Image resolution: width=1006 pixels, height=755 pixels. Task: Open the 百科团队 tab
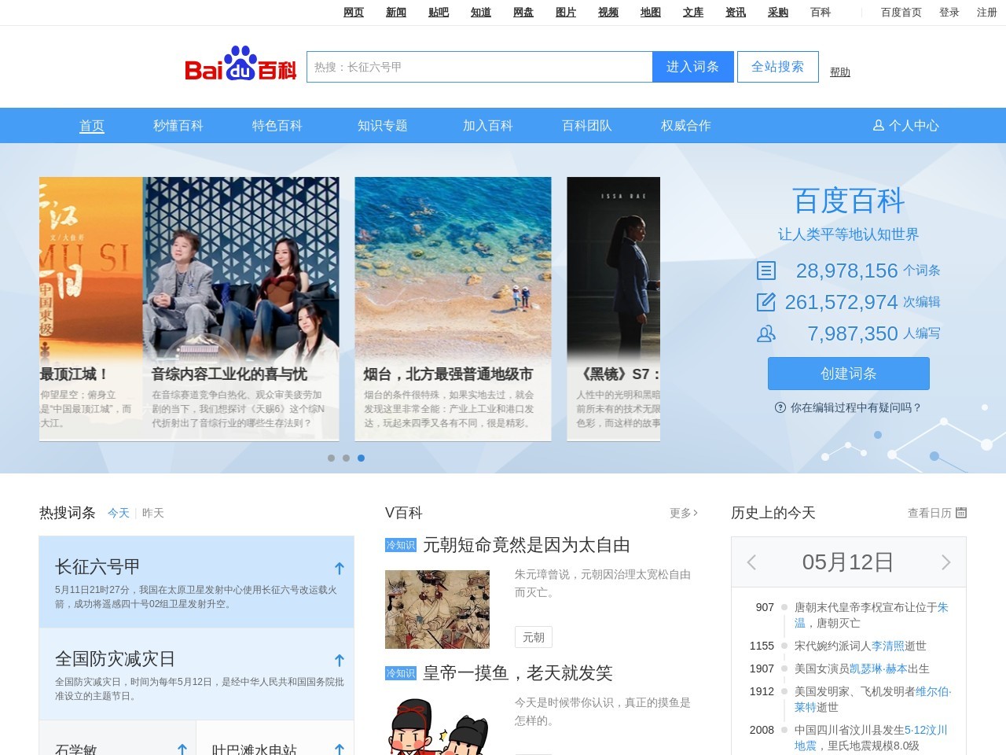pyautogui.click(x=587, y=126)
